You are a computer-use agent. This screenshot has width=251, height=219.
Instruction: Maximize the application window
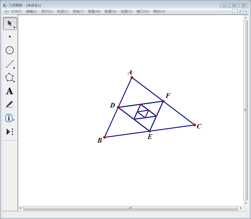coord(234,5)
